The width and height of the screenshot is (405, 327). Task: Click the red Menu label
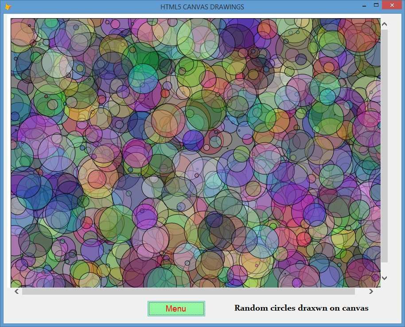point(176,308)
